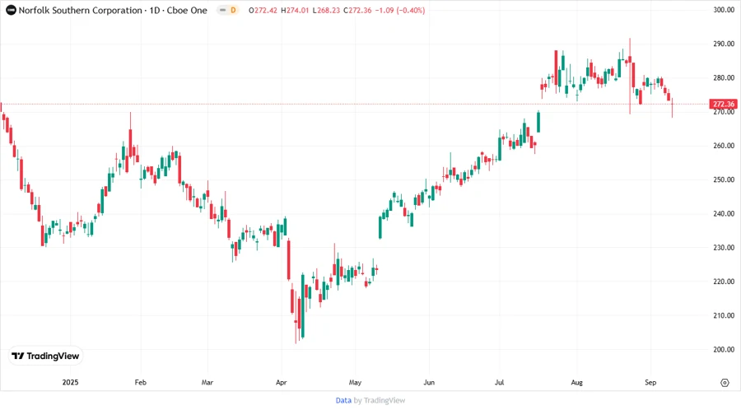Click the 220.00 price axis label
Image resolution: width=741 pixels, height=410 pixels.
724,282
